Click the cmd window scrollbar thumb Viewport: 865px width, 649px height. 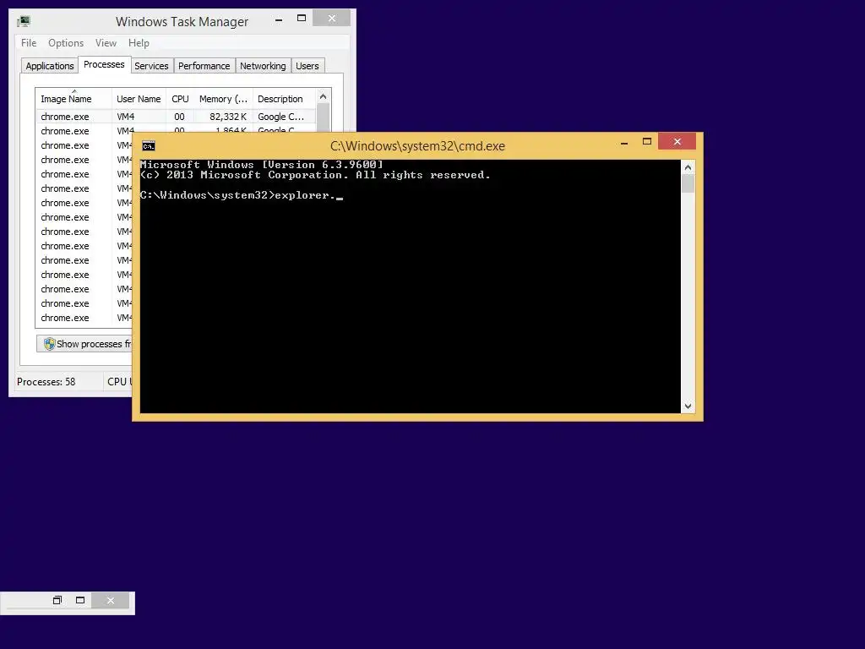(x=688, y=183)
